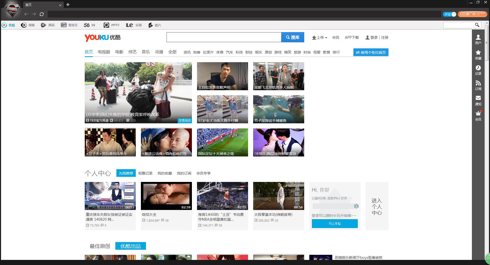The width and height of the screenshot is (490, 265).
Task: Click the 马上体验 button
Action: (x=335, y=223)
